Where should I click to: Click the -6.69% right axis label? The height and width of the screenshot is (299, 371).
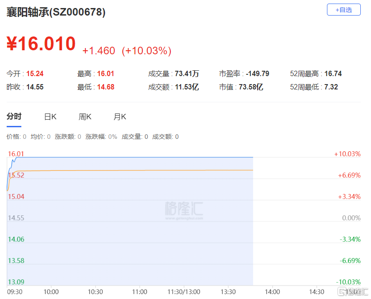tap(350, 260)
